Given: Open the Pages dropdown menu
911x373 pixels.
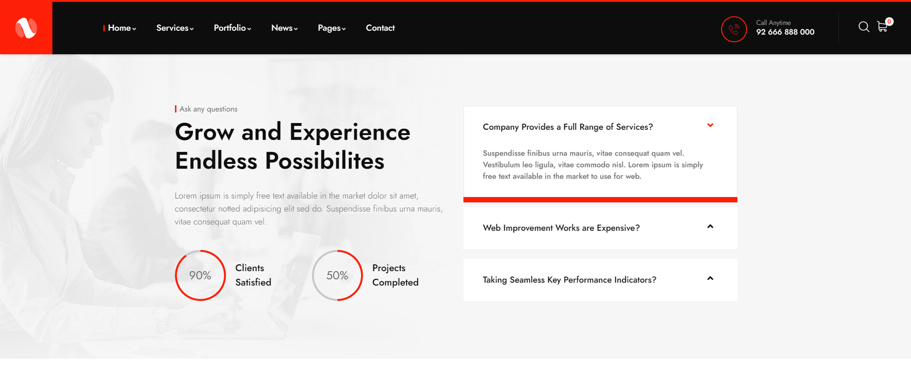Looking at the screenshot, I should coord(329,27).
